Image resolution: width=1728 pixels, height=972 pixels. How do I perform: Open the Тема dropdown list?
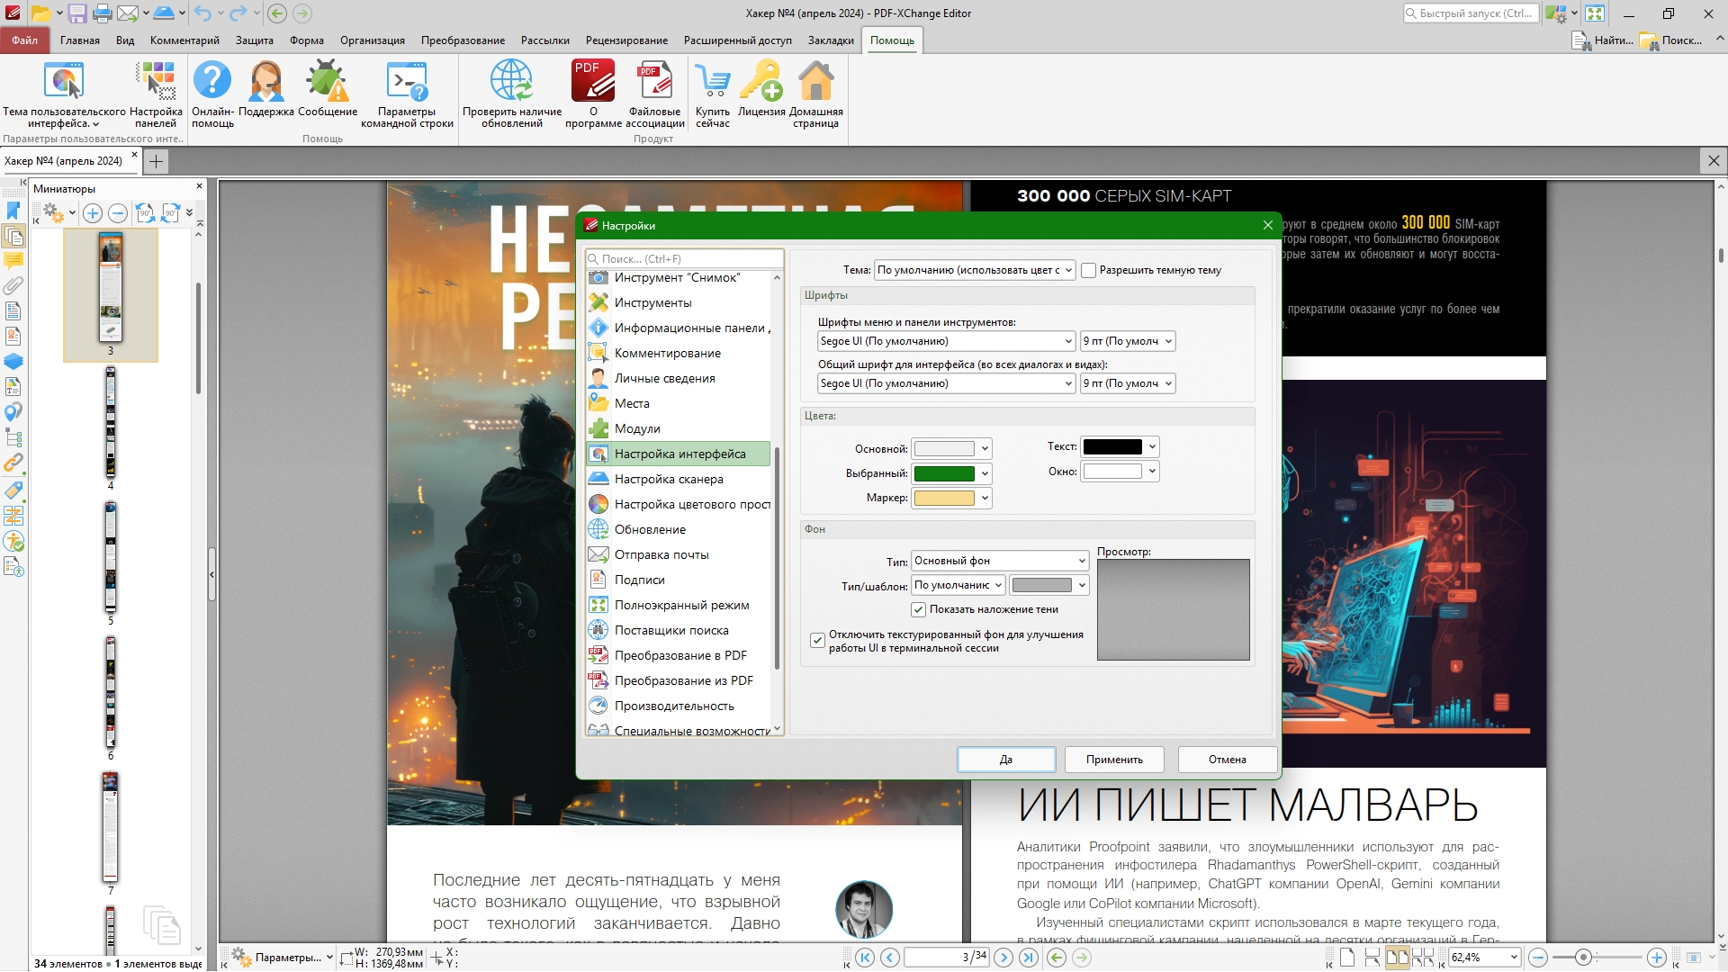click(975, 270)
